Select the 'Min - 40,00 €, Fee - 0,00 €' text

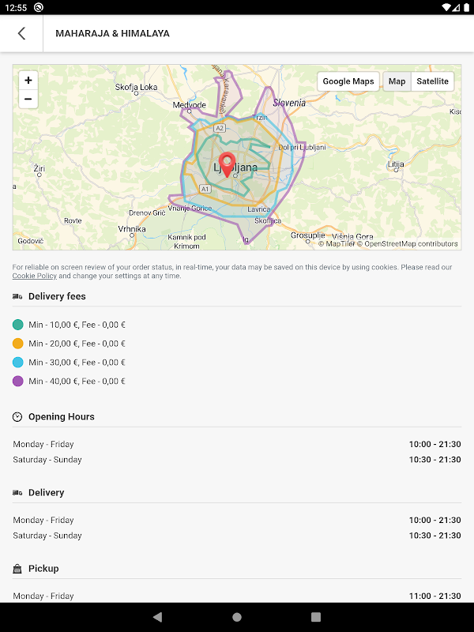(77, 382)
